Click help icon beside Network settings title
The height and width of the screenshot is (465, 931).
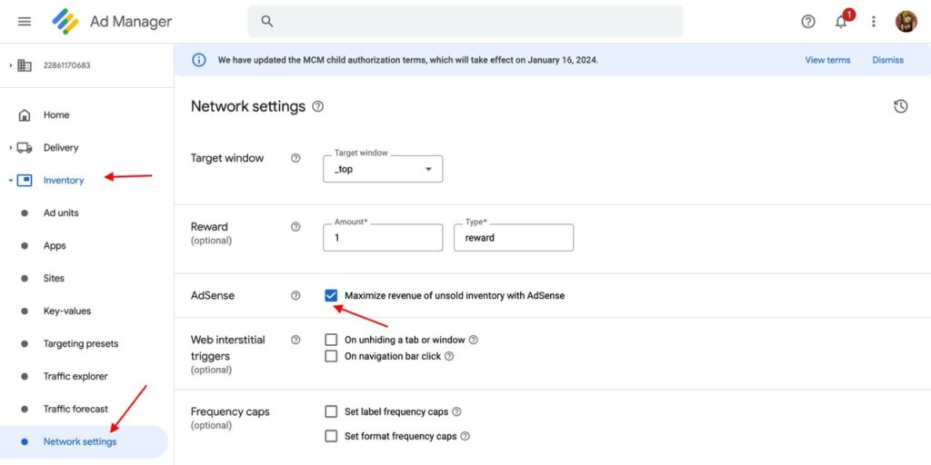[317, 106]
